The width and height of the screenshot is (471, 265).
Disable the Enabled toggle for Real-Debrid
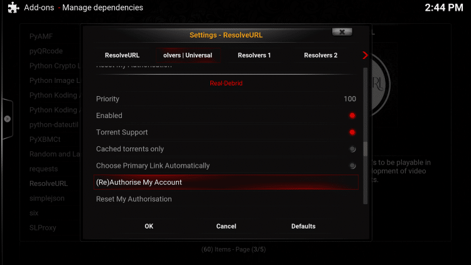tap(352, 116)
